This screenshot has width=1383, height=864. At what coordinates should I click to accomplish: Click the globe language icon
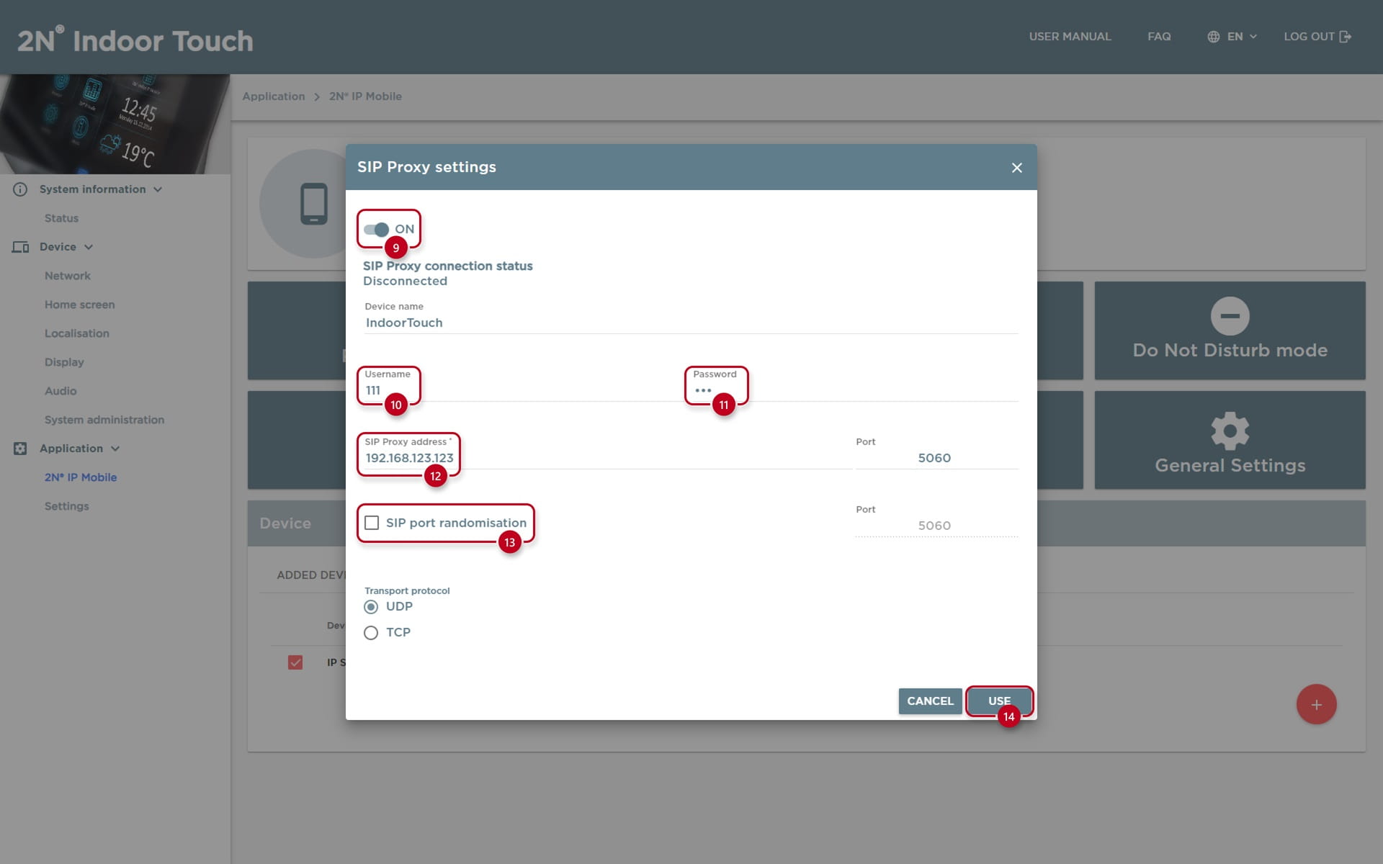tap(1214, 37)
